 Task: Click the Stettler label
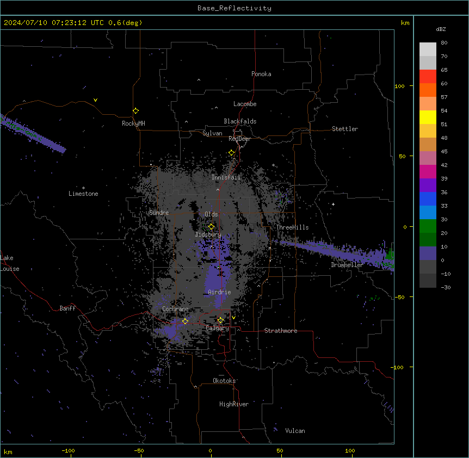coord(345,129)
